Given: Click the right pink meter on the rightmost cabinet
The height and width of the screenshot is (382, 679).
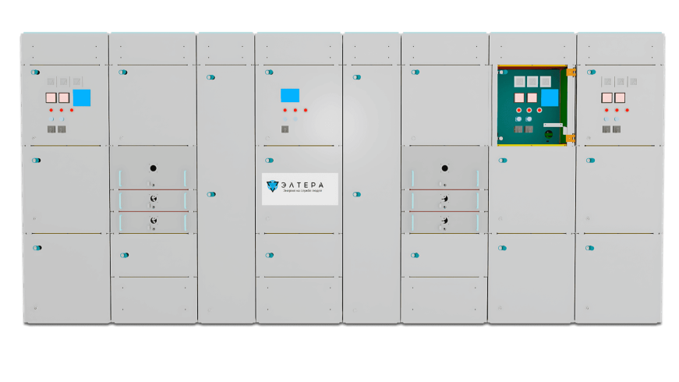Looking at the screenshot, I should point(620,97).
